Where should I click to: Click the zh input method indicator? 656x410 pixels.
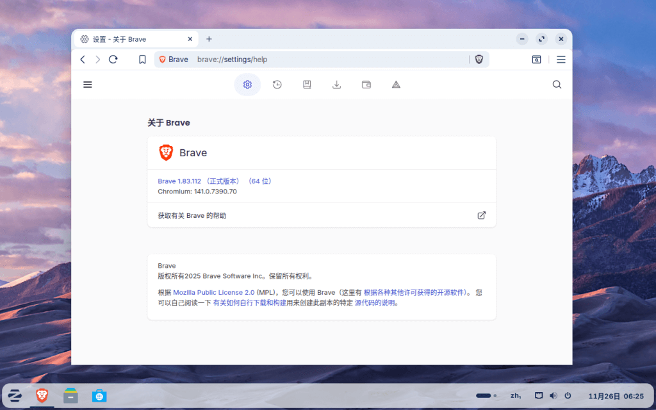[516, 395]
